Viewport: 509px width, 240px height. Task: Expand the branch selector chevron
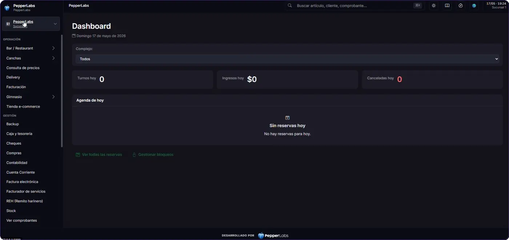pos(55,24)
